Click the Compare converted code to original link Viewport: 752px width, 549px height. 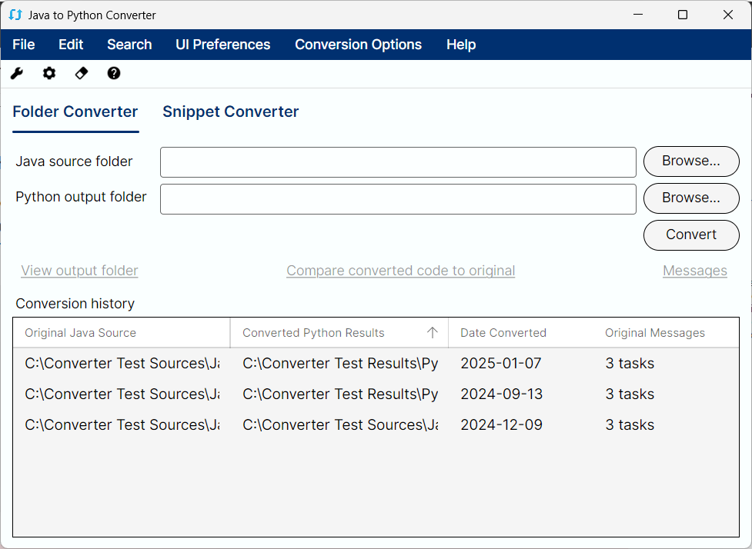[400, 271]
